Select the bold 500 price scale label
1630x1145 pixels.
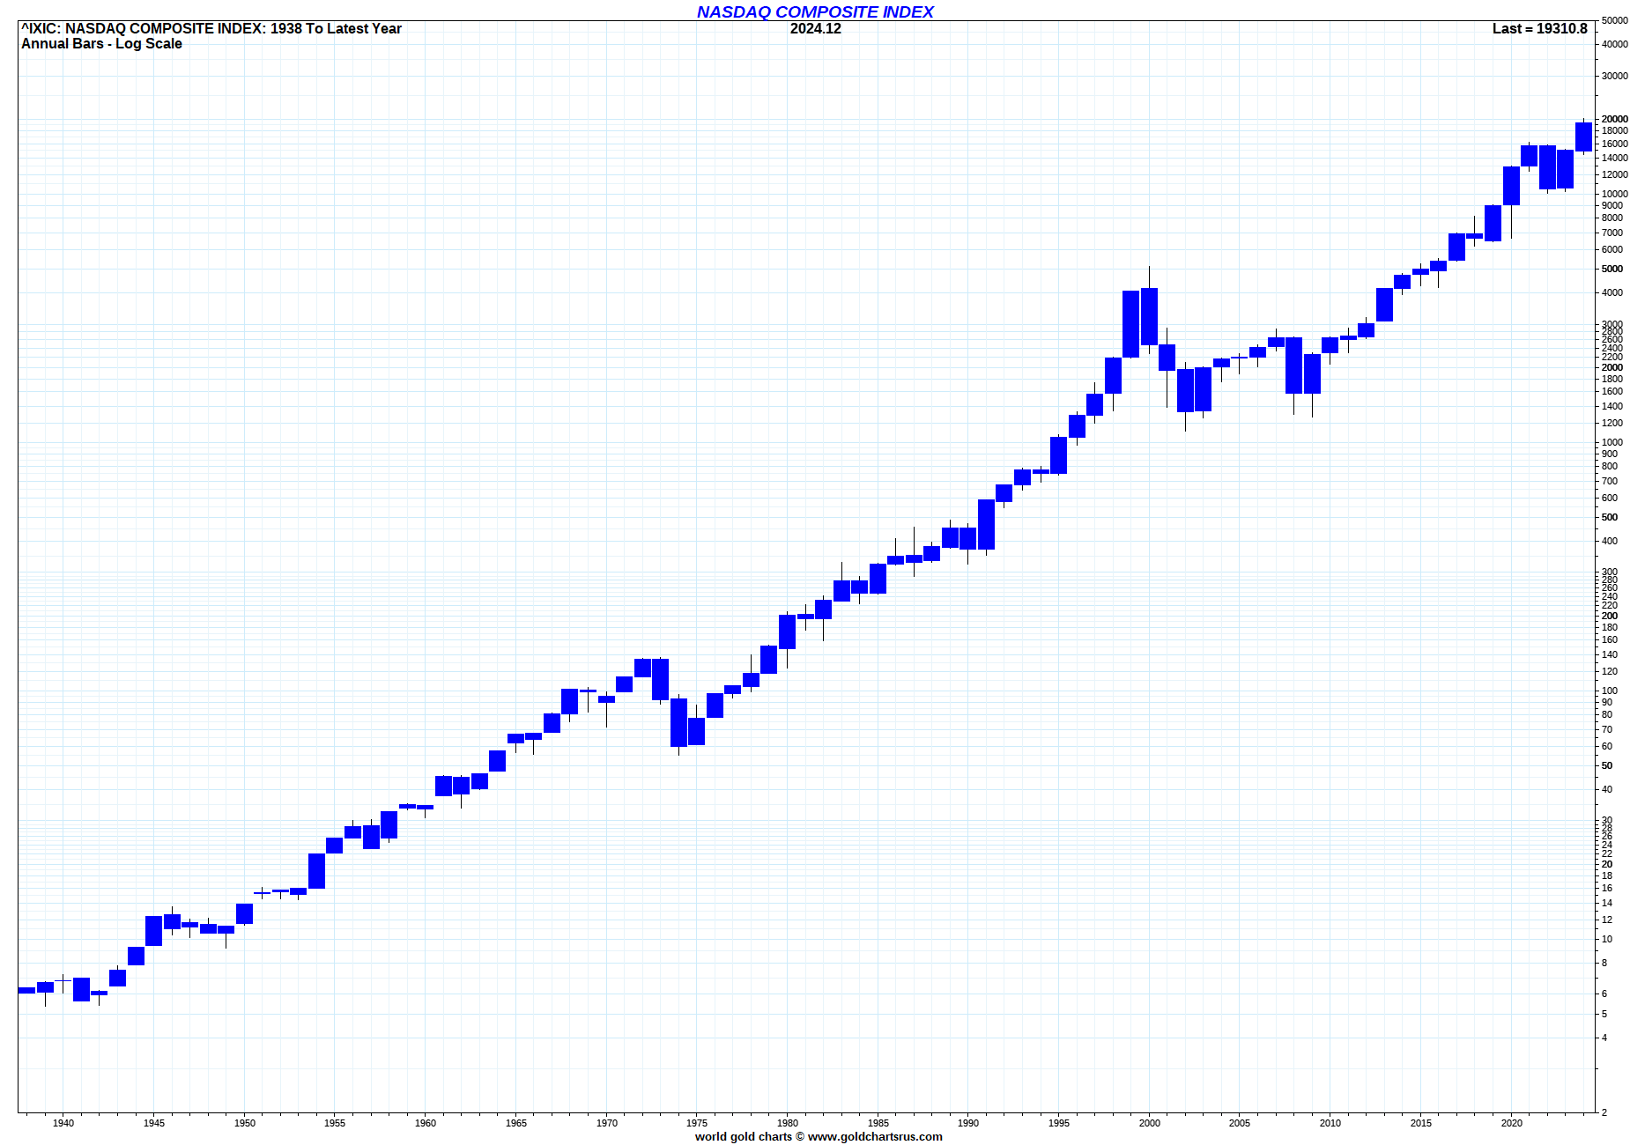click(x=1610, y=517)
